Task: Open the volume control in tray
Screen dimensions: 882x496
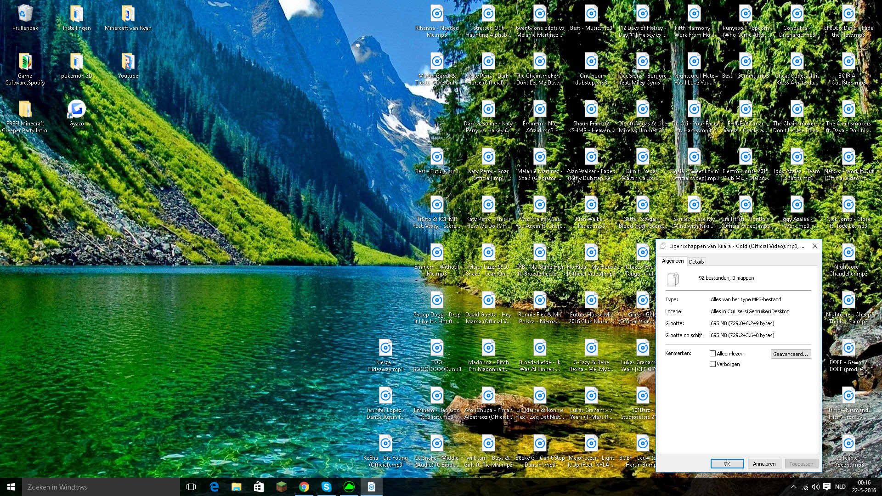Action: (x=816, y=487)
